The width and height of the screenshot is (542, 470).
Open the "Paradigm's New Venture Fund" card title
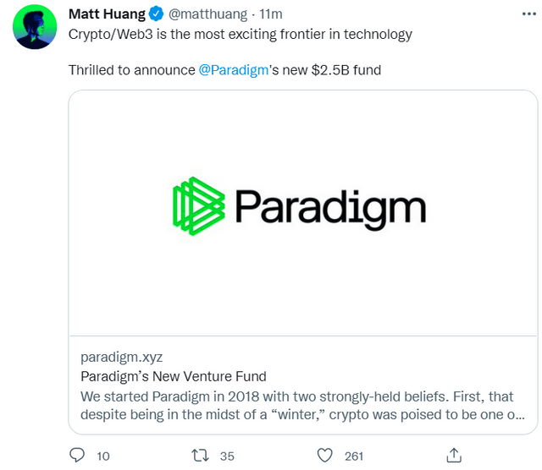coord(173,376)
